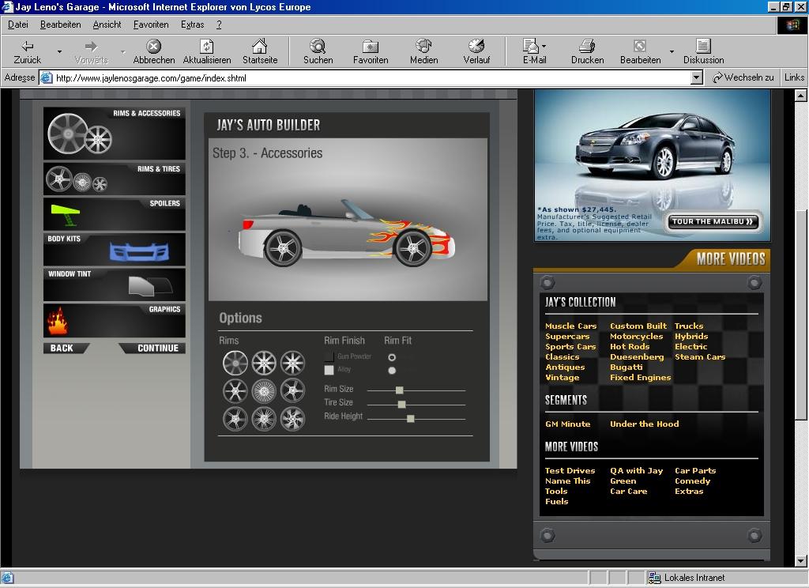
Task: Select the solid-filled Rim Fit radio button
Action: (x=392, y=370)
